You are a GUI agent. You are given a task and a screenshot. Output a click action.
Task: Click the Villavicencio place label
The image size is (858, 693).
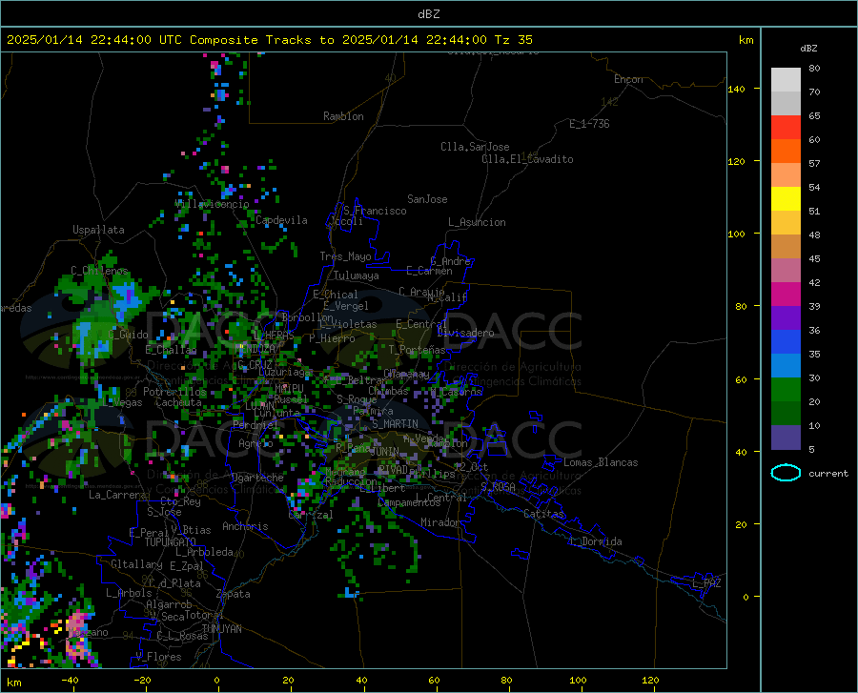(213, 204)
